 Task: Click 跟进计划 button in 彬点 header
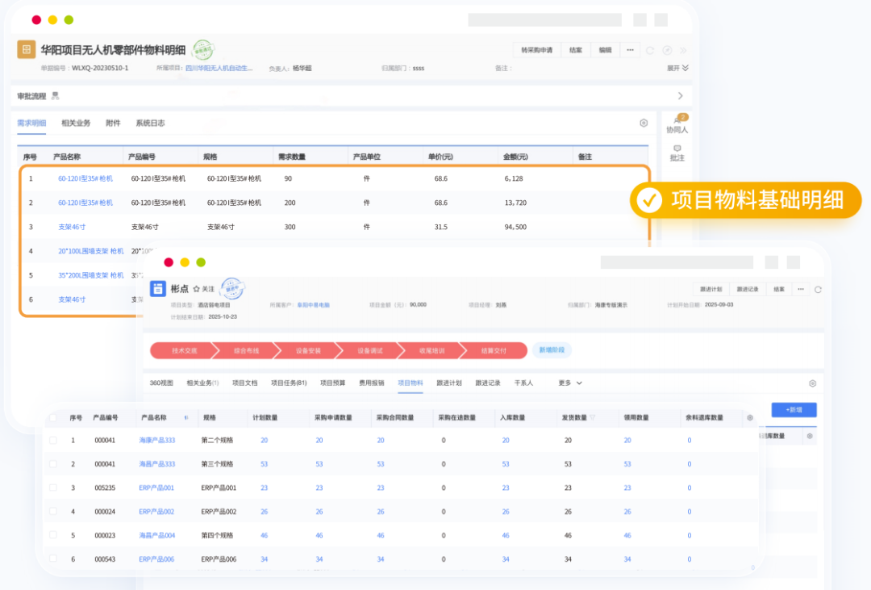[711, 289]
